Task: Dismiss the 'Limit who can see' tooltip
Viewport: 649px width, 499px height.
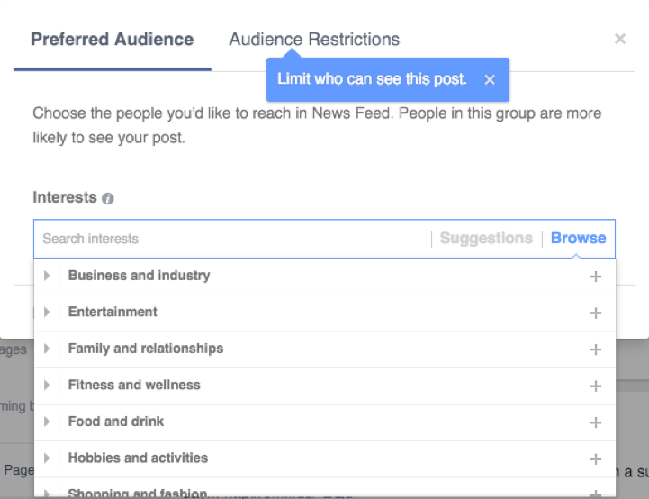Action: pyautogui.click(x=490, y=79)
